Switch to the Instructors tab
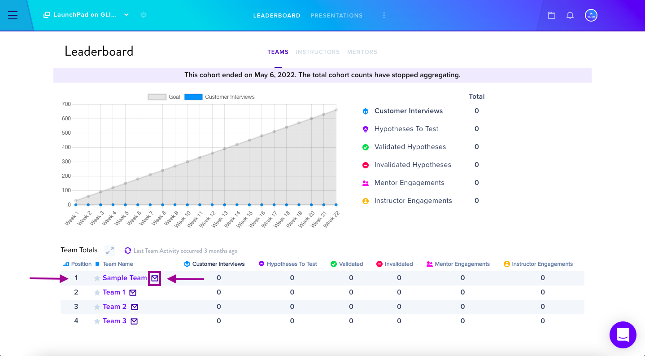The image size is (645, 356). (318, 52)
